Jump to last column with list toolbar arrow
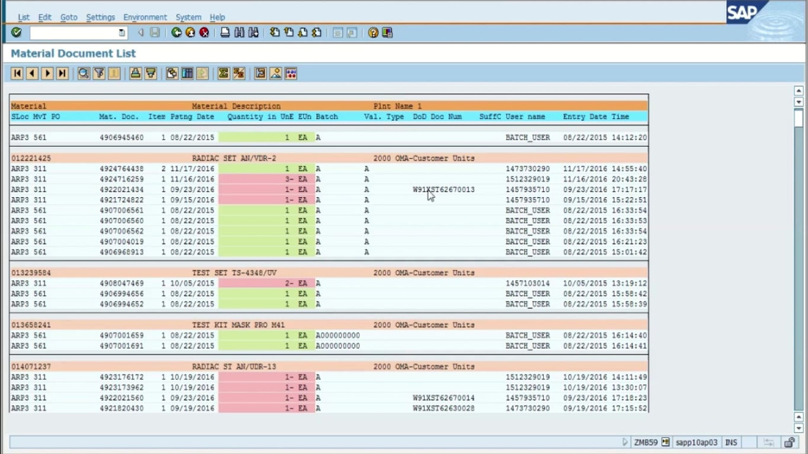Screen dimensions: 808x454 pyautogui.click(x=62, y=73)
